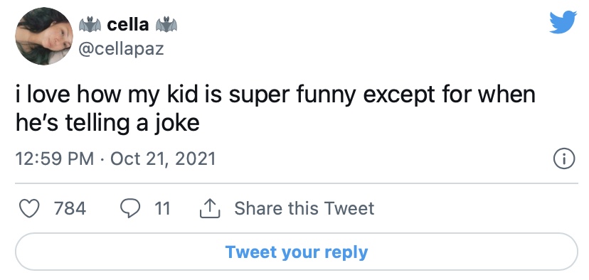Click the left bat emoji beside cella
This screenshot has height=280, width=589.
tap(90, 25)
